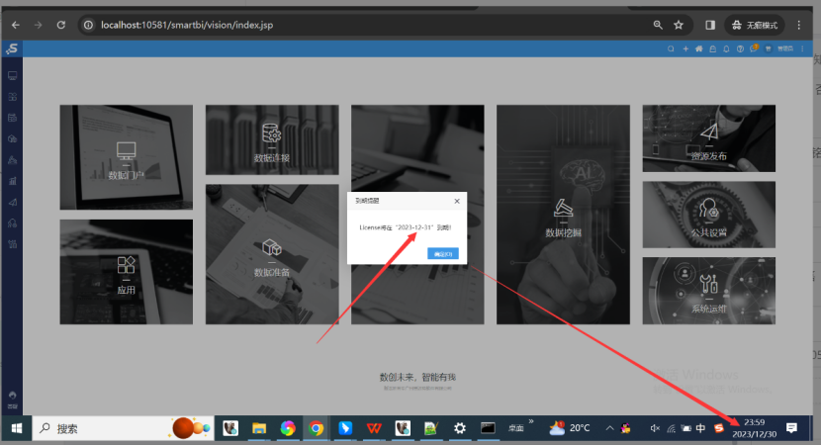The height and width of the screenshot is (446, 821).
Task: Open the Windows Start menu
Action: [x=17, y=429]
